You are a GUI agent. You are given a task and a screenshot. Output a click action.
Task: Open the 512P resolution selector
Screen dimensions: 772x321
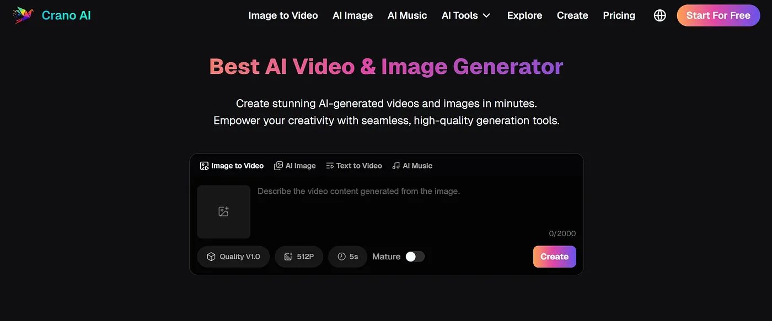299,257
